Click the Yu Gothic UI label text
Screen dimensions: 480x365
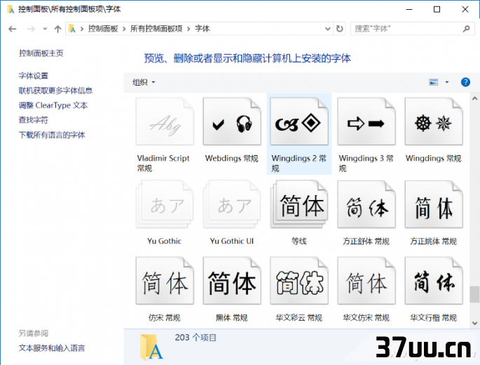(232, 241)
